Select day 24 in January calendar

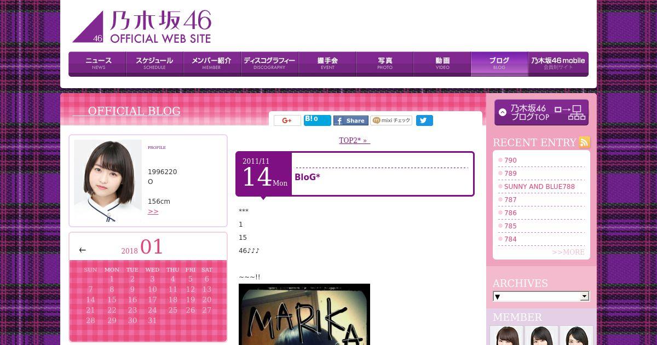(152, 310)
